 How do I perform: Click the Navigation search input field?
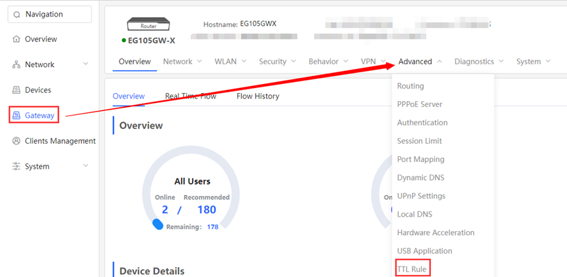(x=56, y=14)
